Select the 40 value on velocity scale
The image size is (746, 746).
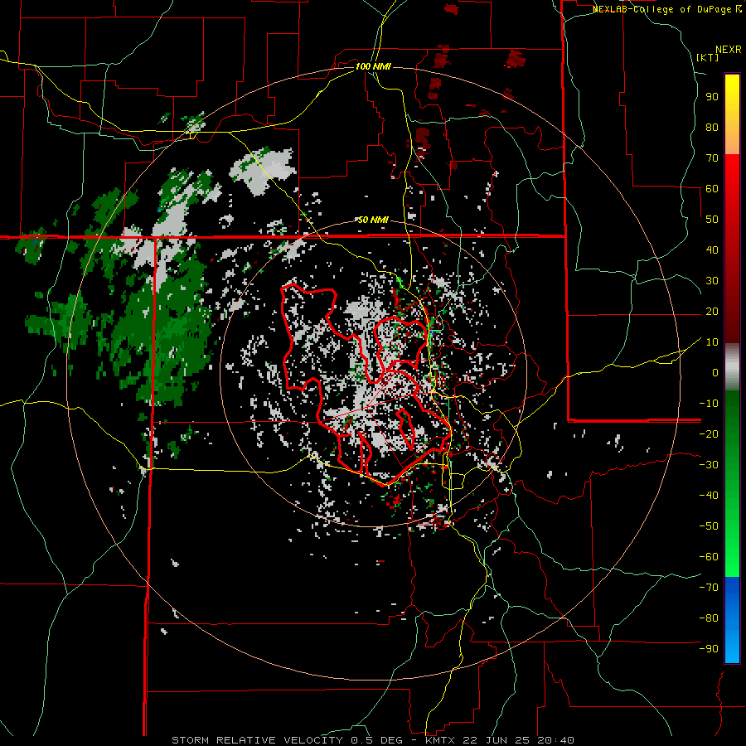point(712,249)
